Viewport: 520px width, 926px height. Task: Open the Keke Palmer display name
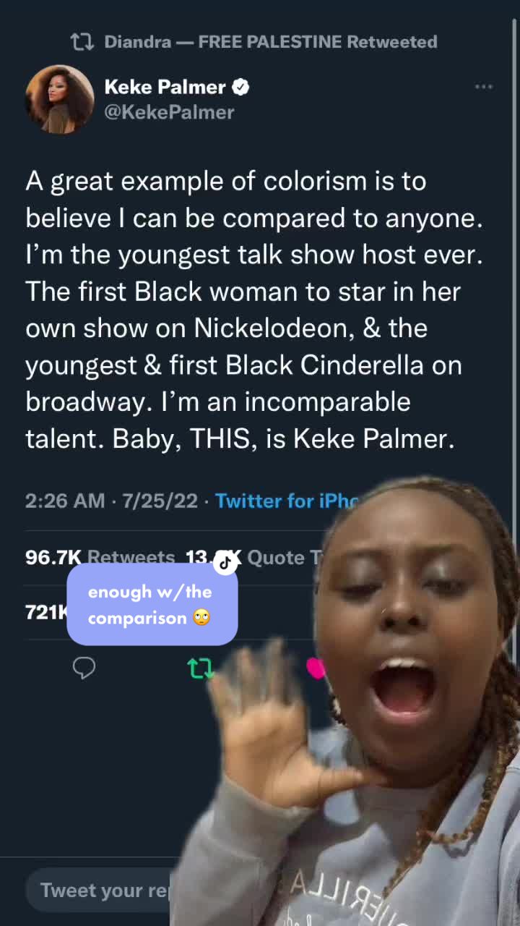pos(165,88)
